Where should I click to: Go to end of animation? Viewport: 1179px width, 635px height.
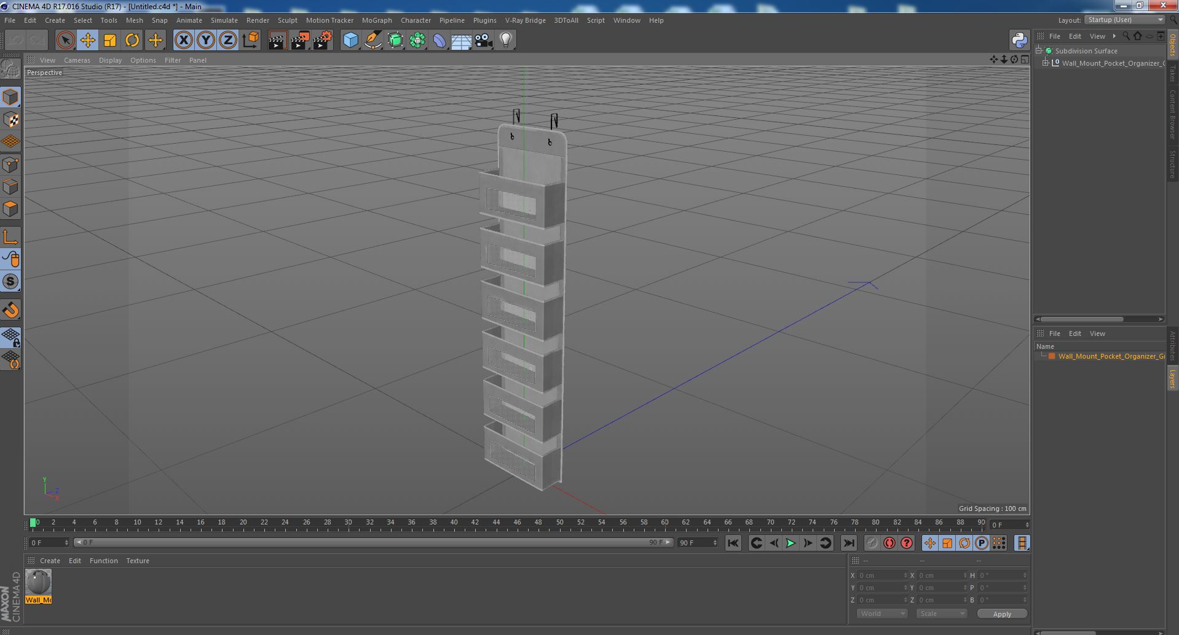click(x=849, y=543)
